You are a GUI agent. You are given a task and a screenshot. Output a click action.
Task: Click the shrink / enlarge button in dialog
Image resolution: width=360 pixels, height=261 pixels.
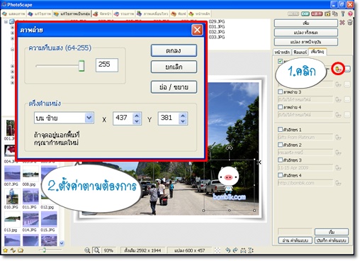click(174, 87)
